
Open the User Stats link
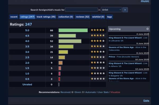(103, 92)
